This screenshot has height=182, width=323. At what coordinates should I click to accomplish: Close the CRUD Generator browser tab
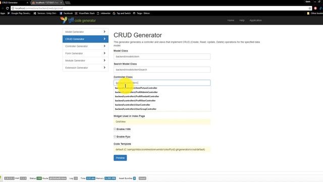27,3
